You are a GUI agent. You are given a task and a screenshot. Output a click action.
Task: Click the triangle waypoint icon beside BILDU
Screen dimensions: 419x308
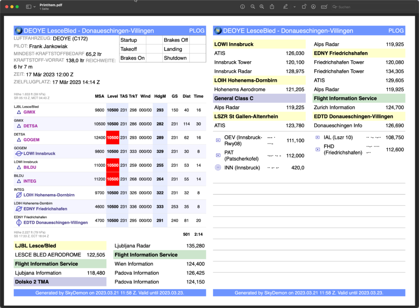[x=19, y=167]
